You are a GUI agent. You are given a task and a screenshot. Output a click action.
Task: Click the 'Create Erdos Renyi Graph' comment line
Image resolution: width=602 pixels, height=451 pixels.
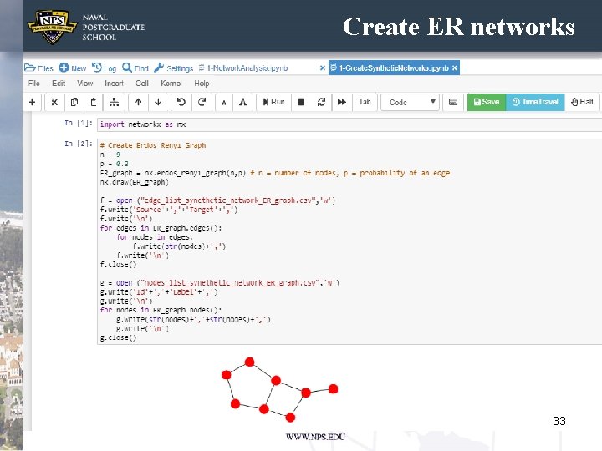coord(153,145)
